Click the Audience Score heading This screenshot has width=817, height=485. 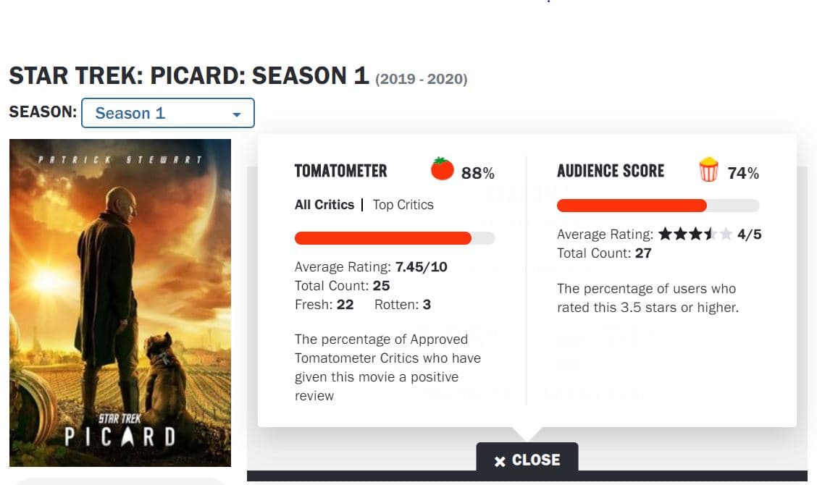point(611,171)
